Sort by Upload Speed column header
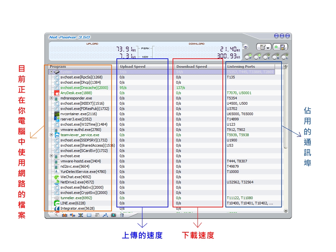Screen dimensions: 336x252 point(146,67)
